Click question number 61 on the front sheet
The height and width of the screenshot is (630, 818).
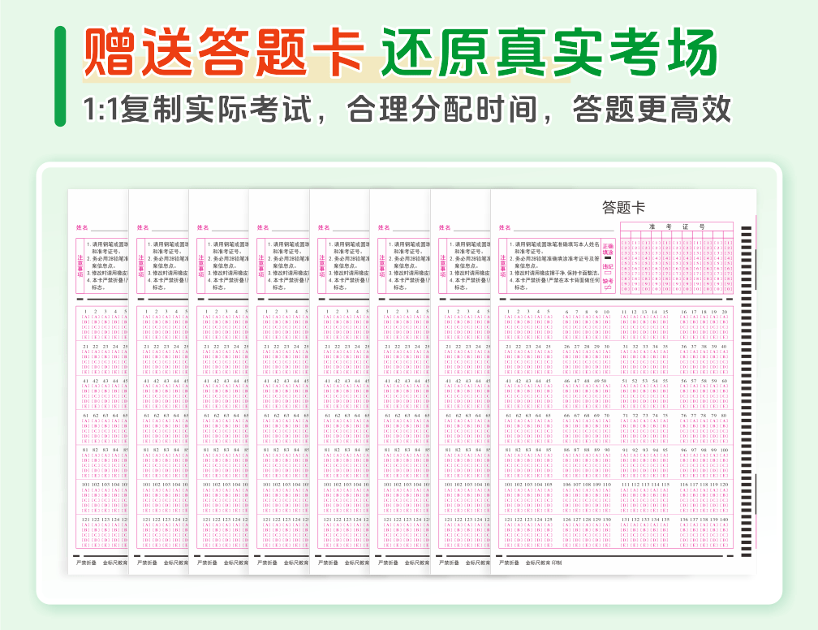pyautogui.click(x=510, y=415)
